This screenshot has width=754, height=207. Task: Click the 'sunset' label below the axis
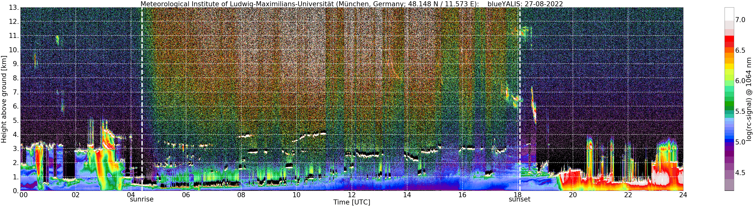coord(520,199)
